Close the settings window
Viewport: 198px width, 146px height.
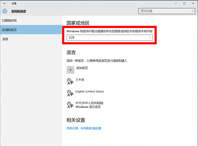click(193, 4)
